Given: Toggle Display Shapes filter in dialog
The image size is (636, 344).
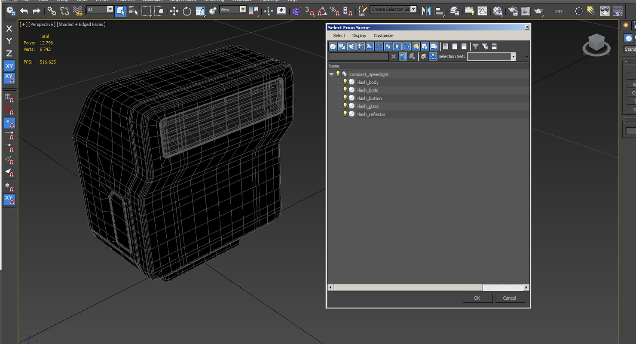Looking at the screenshot, I should tap(342, 46).
